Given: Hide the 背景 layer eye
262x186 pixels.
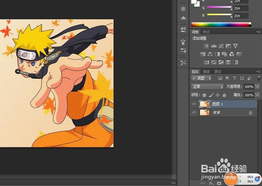Looking at the screenshot, I should point(194,112).
